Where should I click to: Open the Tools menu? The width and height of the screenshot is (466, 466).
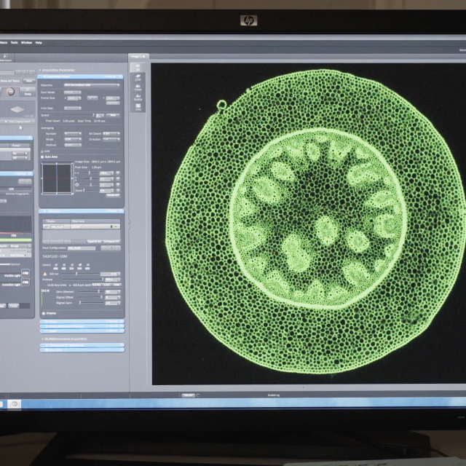[15, 42]
